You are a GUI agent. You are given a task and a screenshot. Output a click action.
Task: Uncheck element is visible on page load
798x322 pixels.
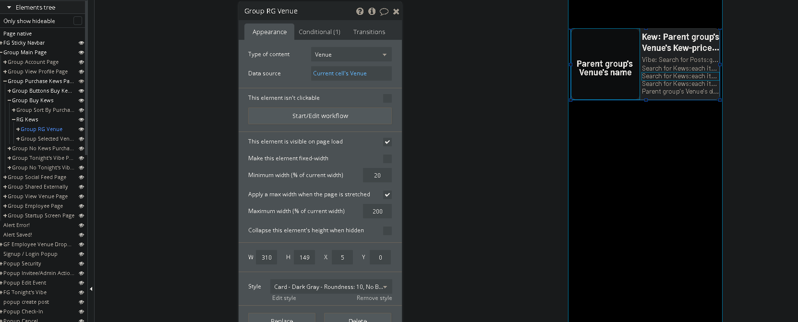pyautogui.click(x=387, y=142)
